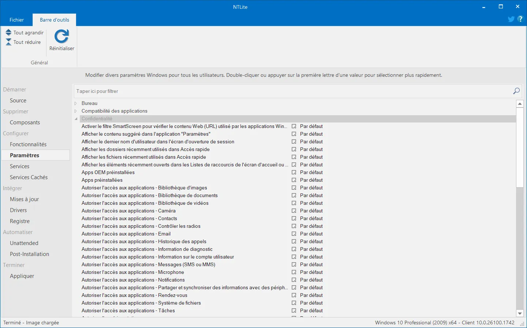527x328 pixels.
Task: Click the Tout agrandir button label
Action: pyautogui.click(x=29, y=33)
